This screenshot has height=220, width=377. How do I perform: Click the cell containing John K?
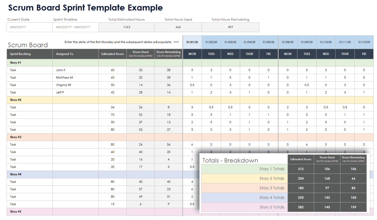(67, 70)
